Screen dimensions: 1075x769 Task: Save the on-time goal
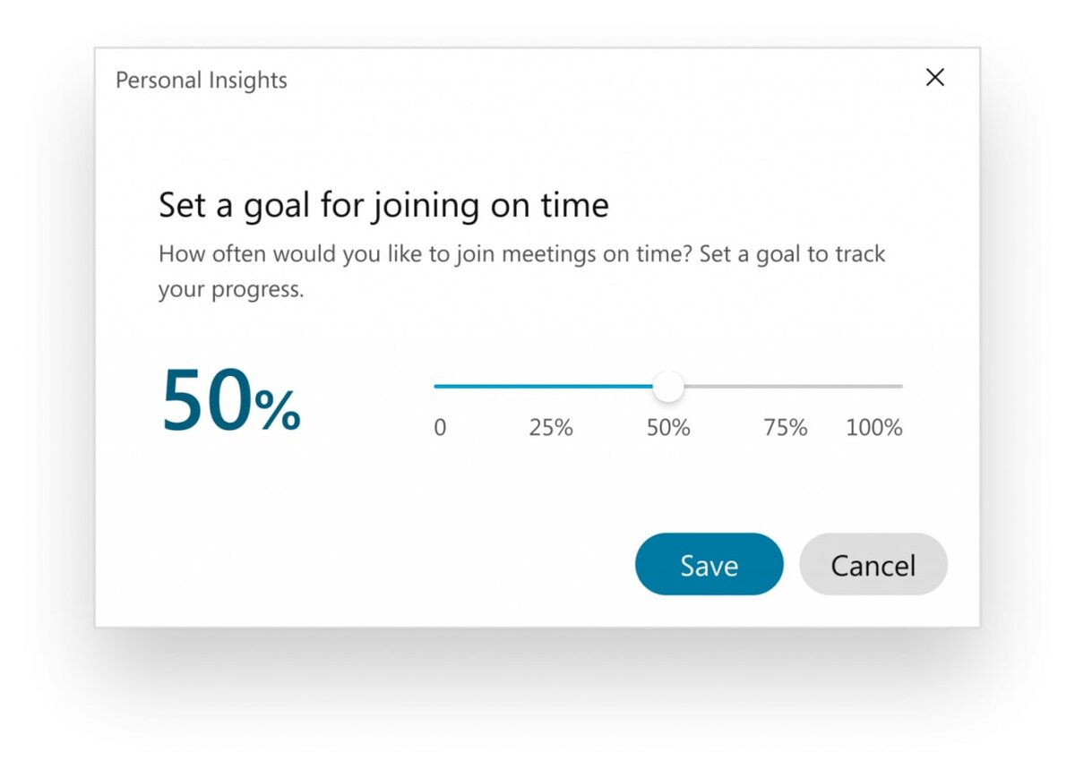coord(709,564)
